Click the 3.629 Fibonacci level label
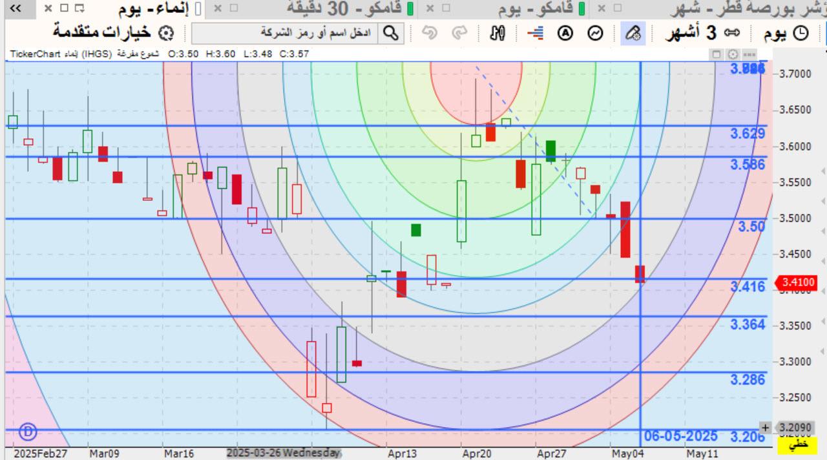 pyautogui.click(x=748, y=134)
